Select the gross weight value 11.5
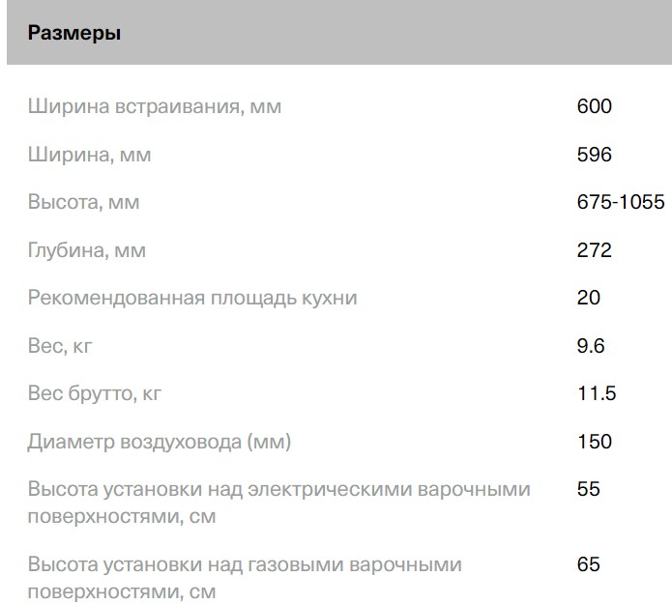Image resolution: width=672 pixels, height=605 pixels. point(596,393)
